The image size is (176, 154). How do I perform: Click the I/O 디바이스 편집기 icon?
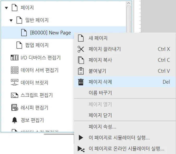pos(14,58)
